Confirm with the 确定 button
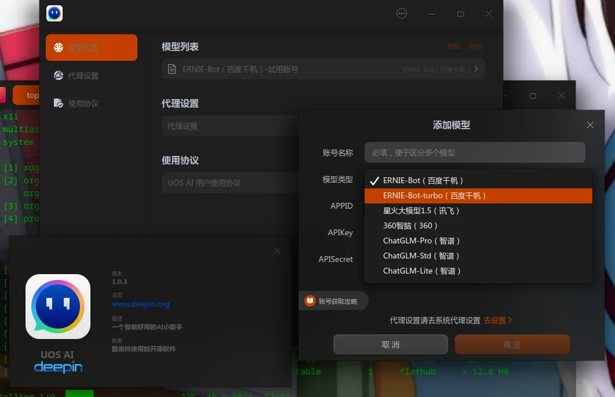Viewport: 615px width, 397px height. point(512,344)
